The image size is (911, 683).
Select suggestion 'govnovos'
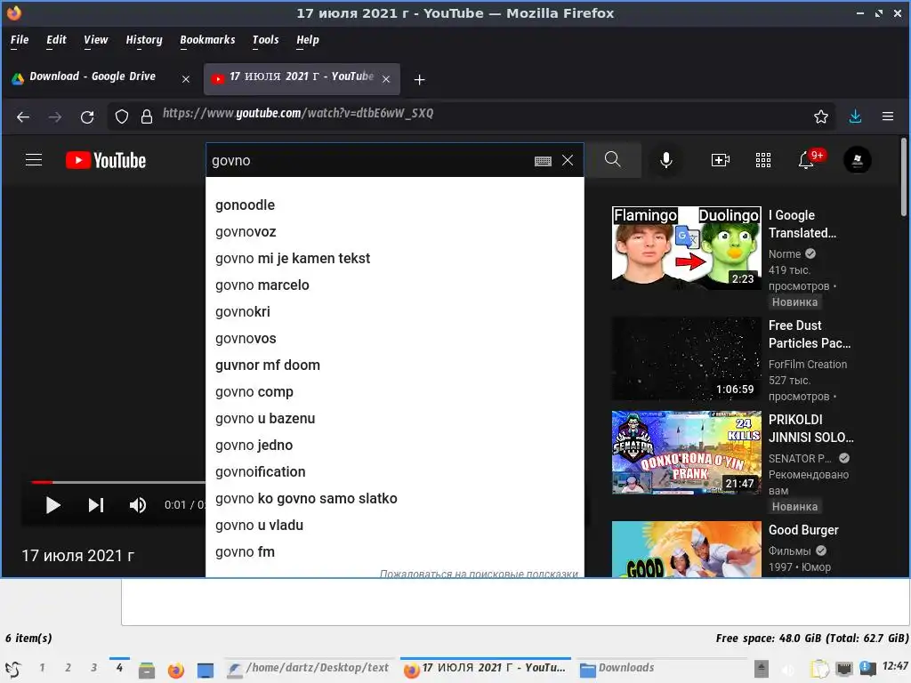coord(394,339)
